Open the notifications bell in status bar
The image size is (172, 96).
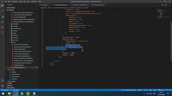(x=170, y=90)
